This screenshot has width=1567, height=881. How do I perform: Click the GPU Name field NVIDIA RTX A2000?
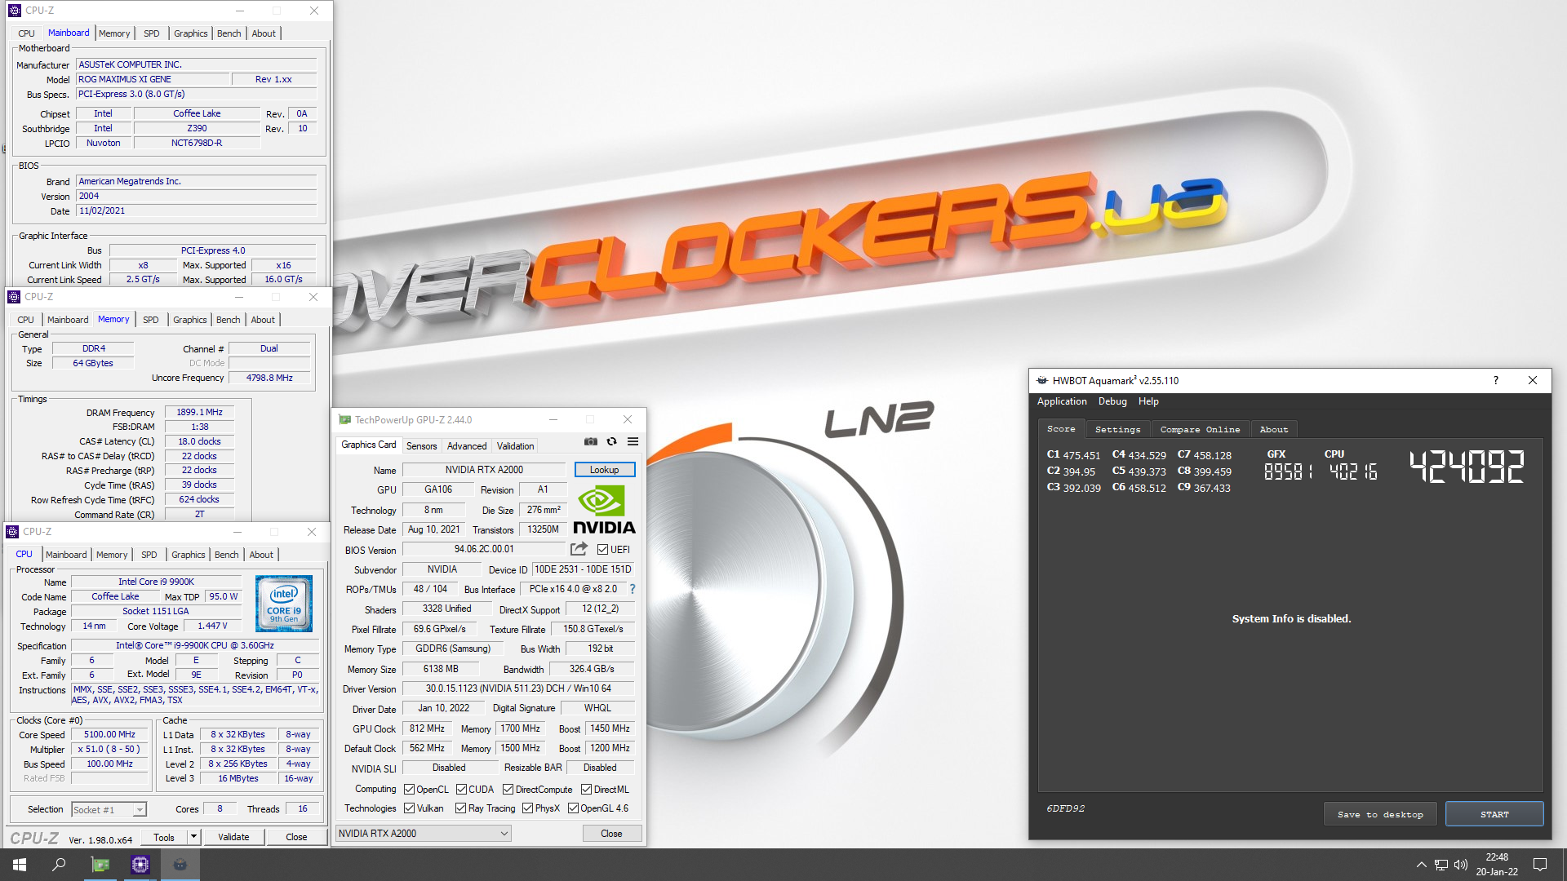(x=484, y=470)
